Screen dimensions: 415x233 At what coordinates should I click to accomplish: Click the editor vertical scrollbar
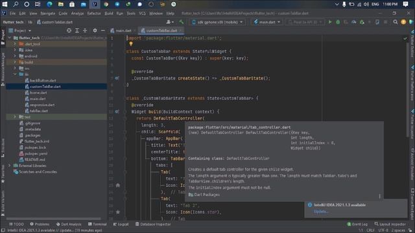point(408,90)
